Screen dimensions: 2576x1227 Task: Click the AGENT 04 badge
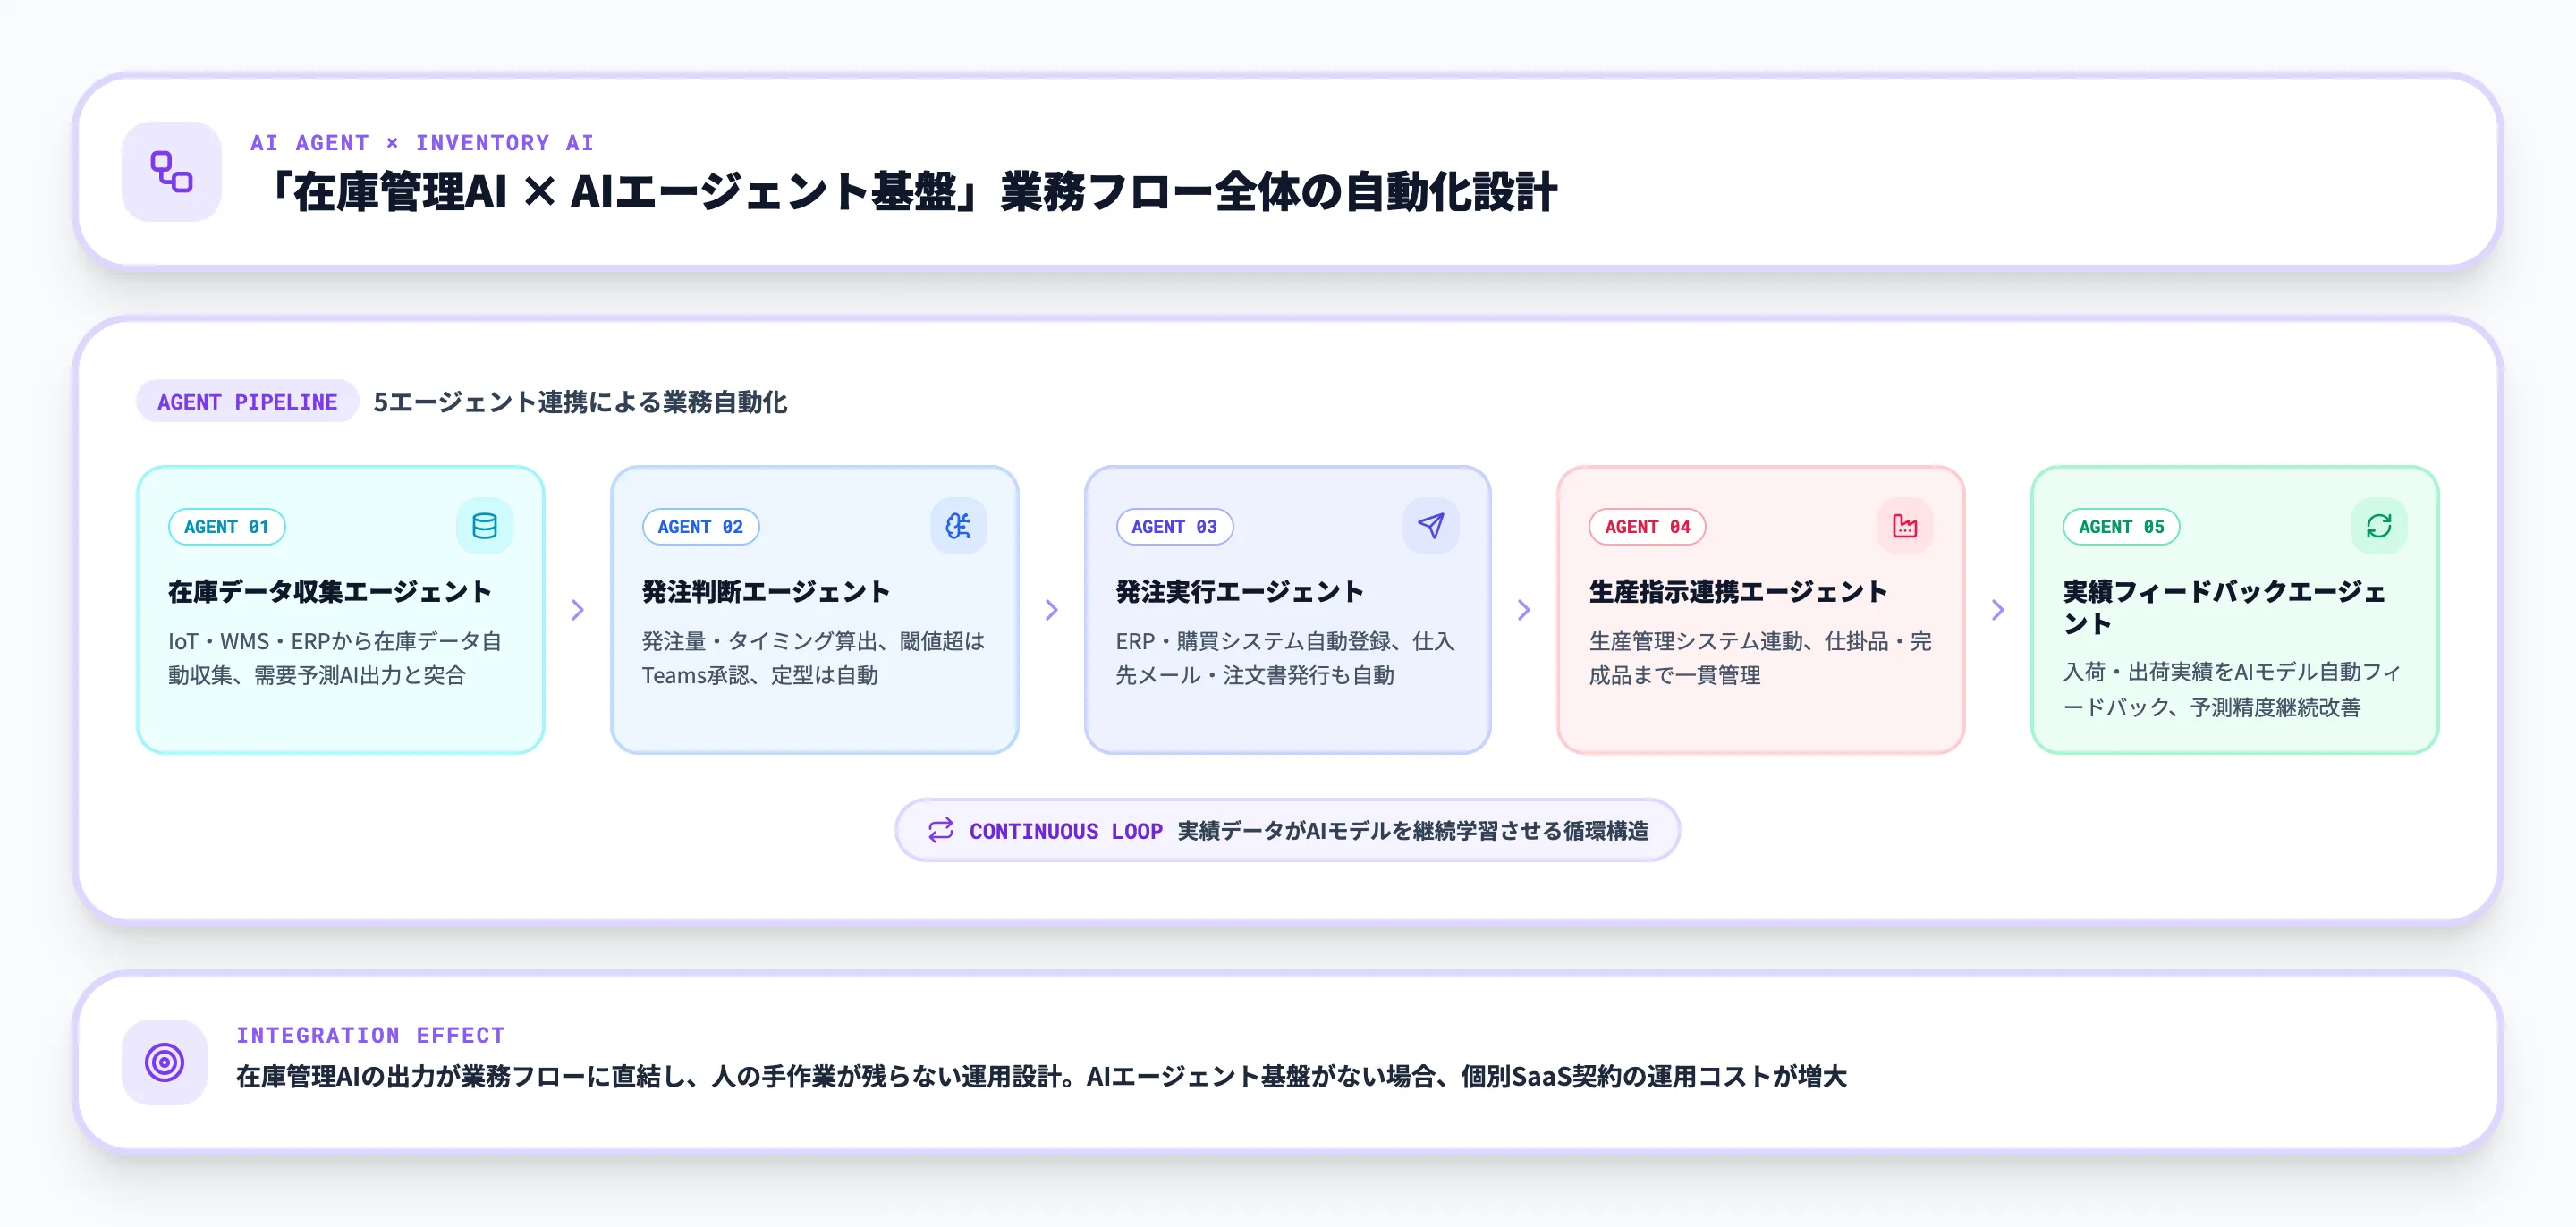point(1648,527)
